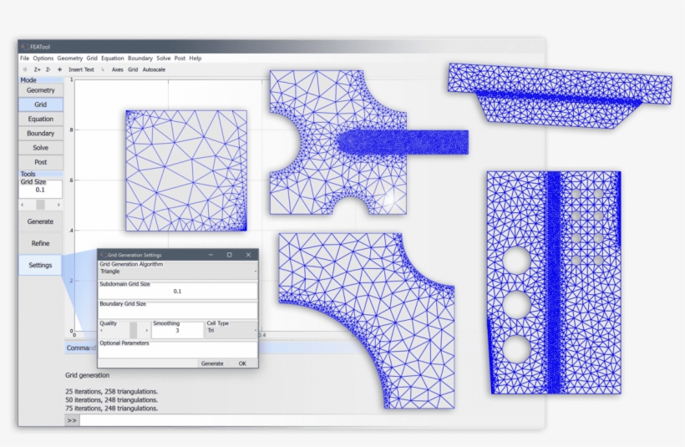Open the Post menu in menu bar
The height and width of the screenshot is (447, 685).
[x=180, y=58]
